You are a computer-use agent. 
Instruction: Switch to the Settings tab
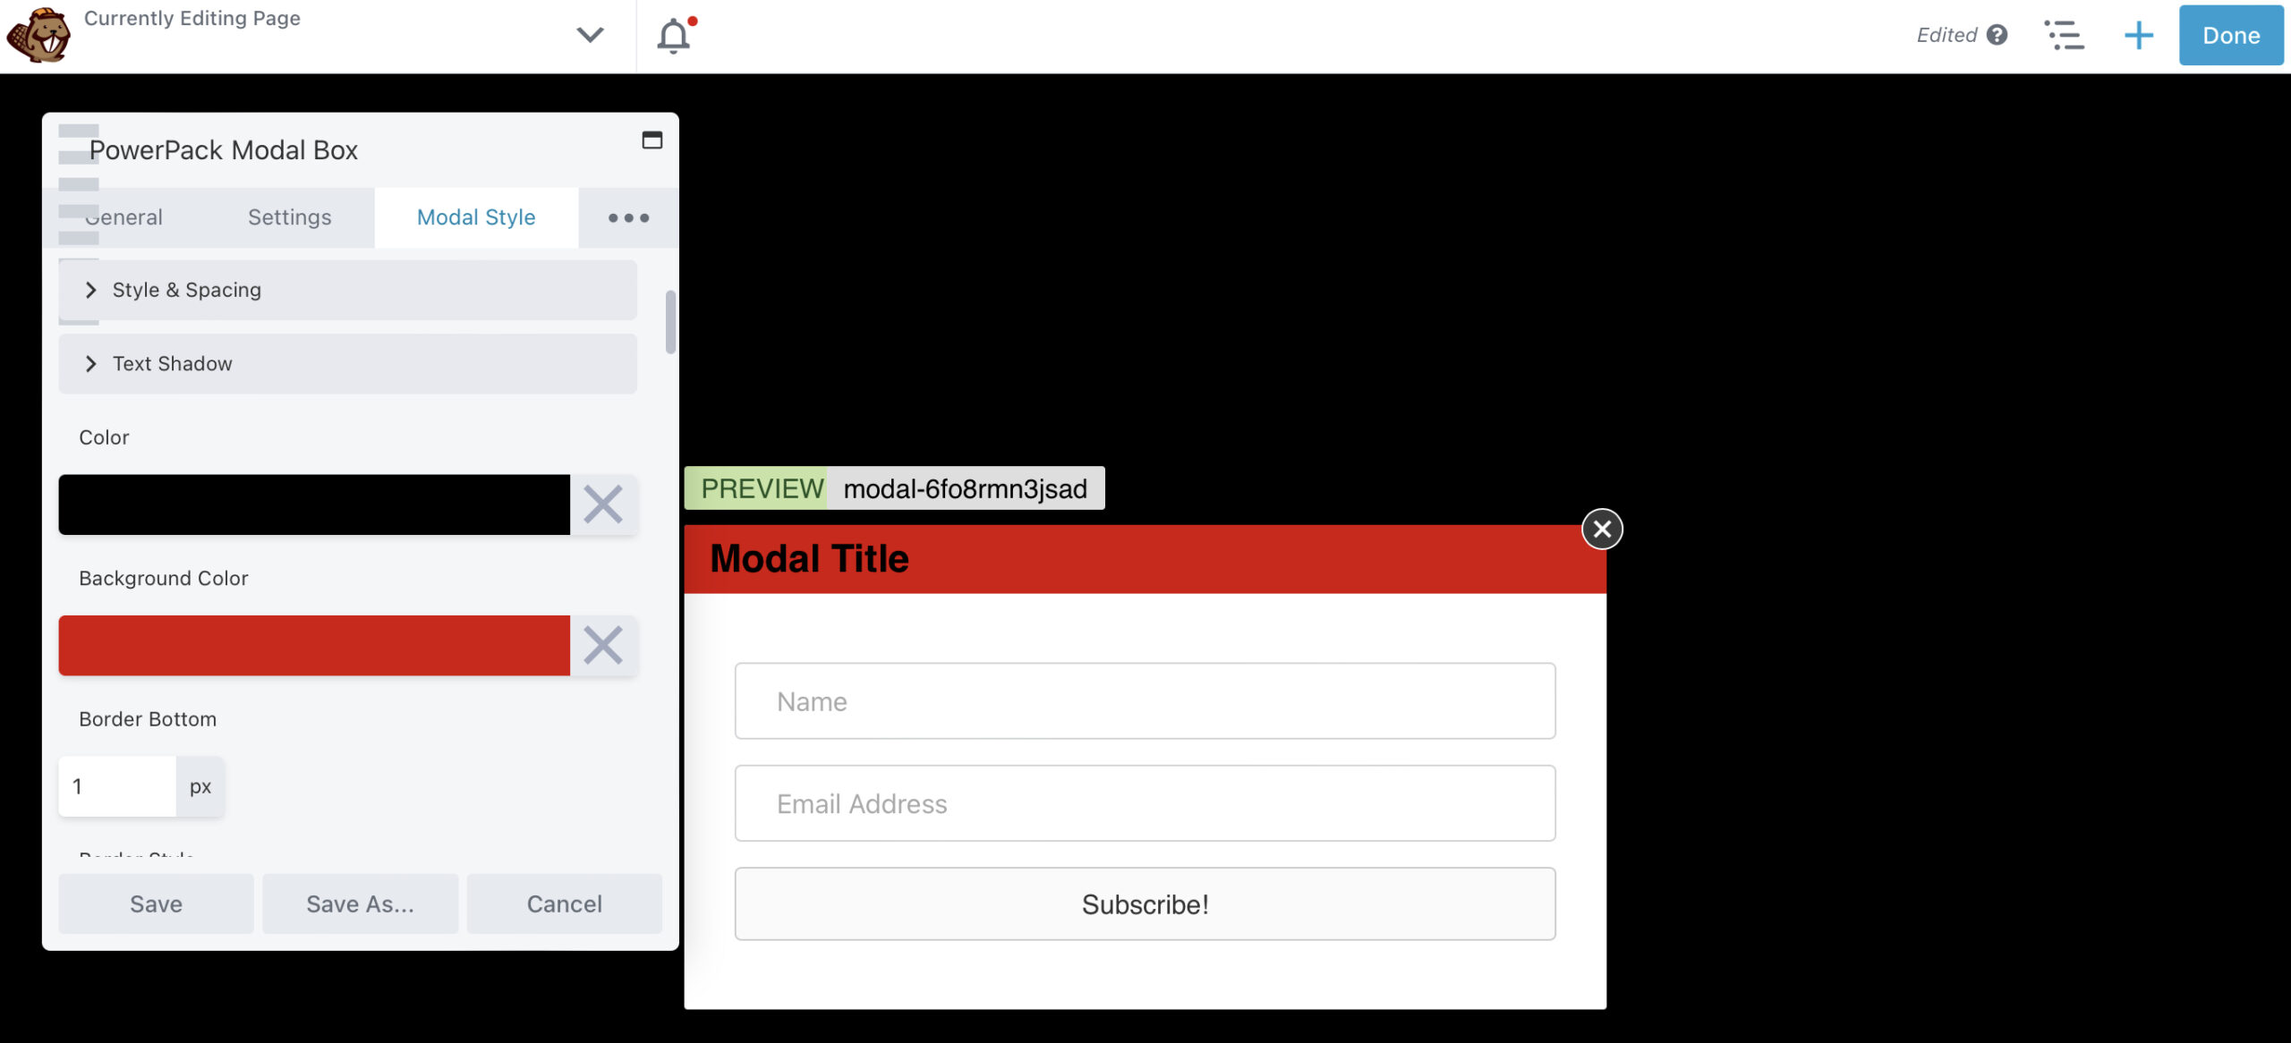[x=289, y=216]
